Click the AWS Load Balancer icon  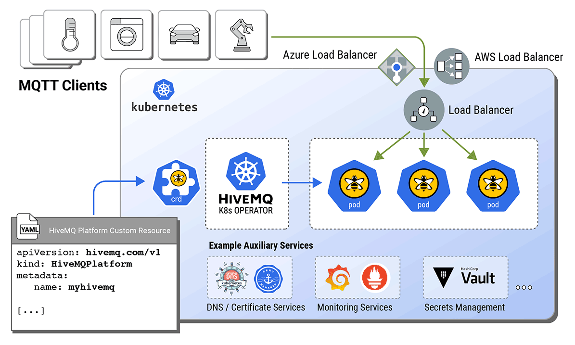(x=451, y=66)
